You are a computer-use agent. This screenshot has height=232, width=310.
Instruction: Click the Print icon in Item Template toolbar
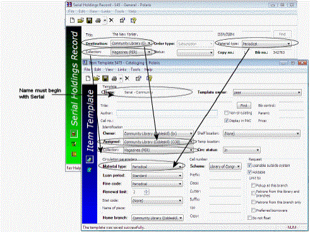pos(114,79)
